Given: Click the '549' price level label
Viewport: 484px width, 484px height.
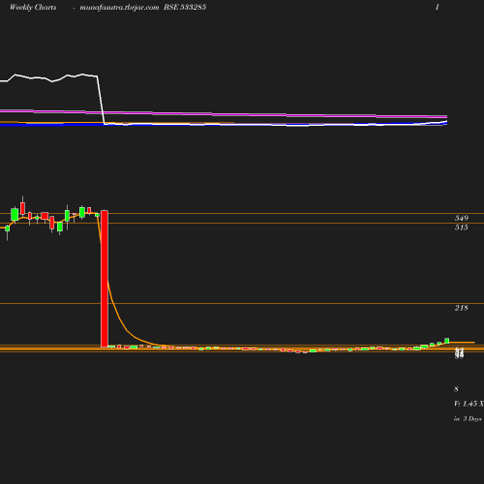Looking at the screenshot, I should coord(462,218).
